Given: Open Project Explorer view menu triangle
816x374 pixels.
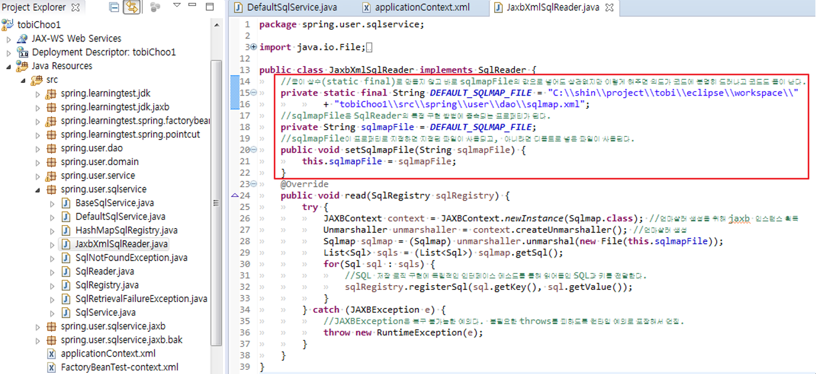Looking at the screenshot, I should click(177, 5).
